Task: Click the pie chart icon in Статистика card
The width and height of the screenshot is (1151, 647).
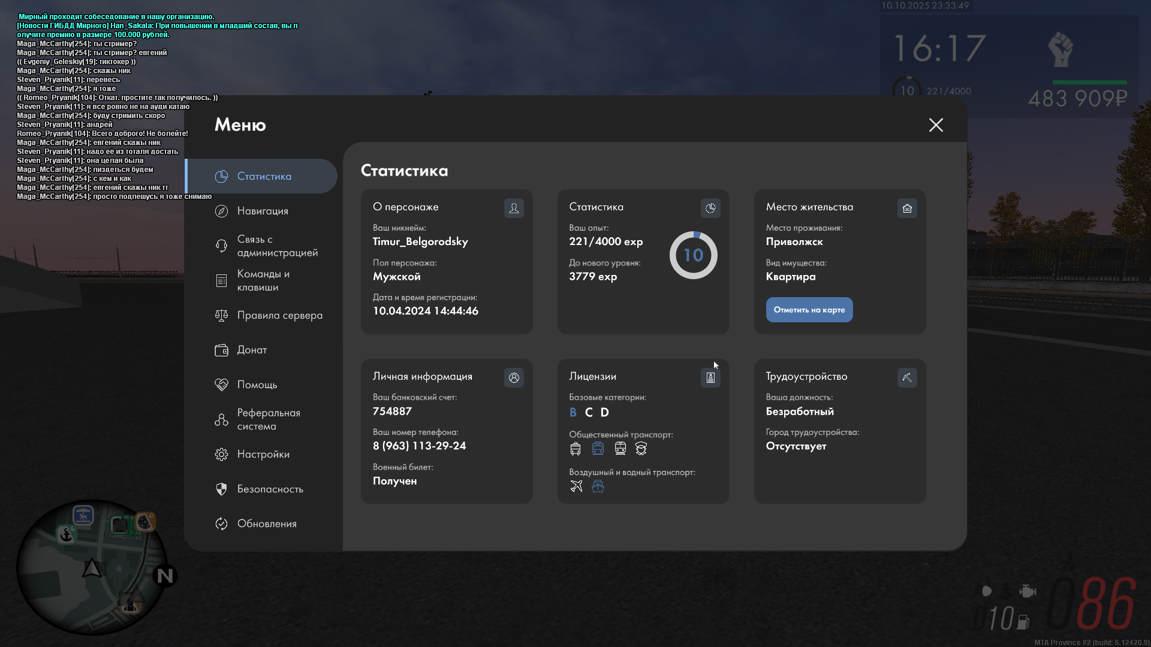Action: (710, 208)
